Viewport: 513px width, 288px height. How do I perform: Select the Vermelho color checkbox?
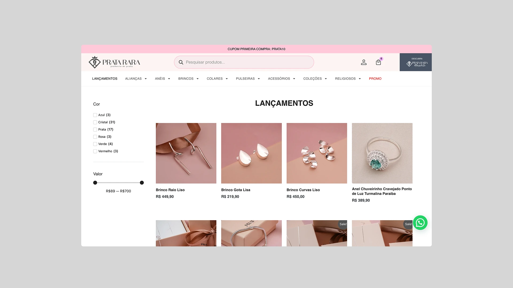click(95, 151)
